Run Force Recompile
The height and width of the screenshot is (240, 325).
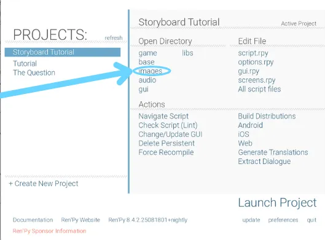click(x=166, y=152)
